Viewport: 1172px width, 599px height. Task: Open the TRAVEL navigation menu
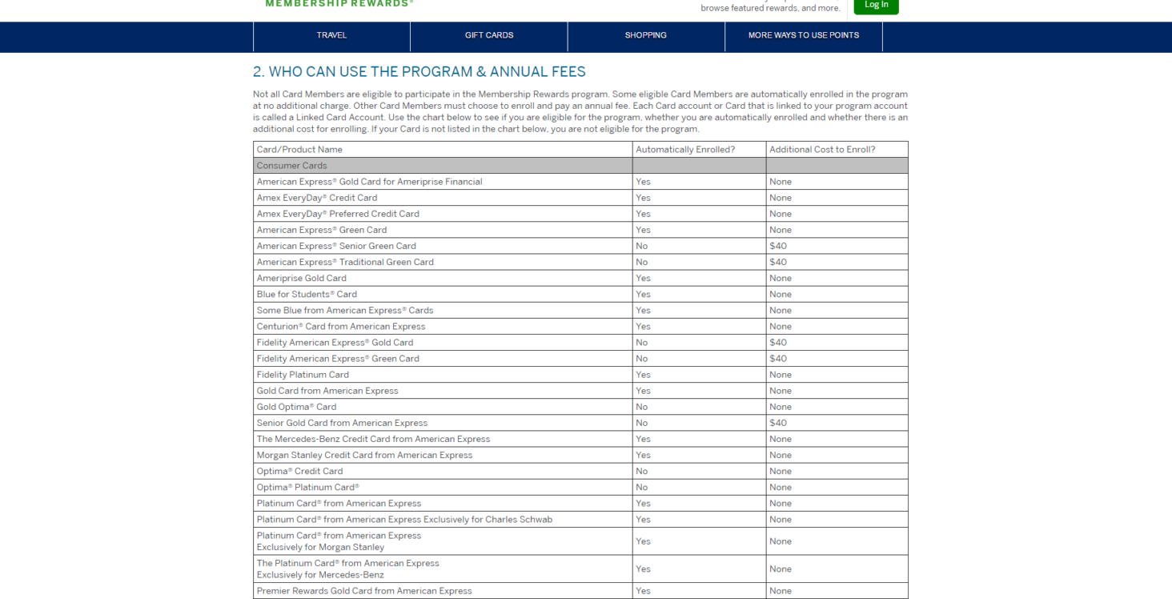pyautogui.click(x=331, y=36)
